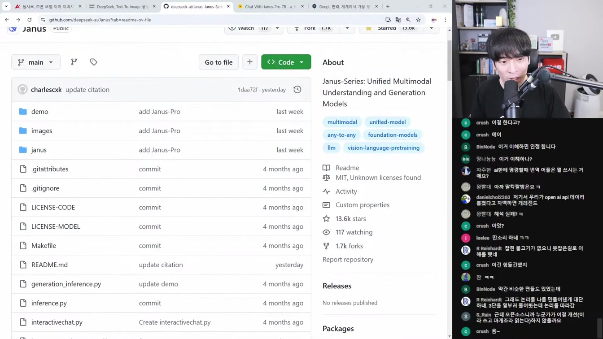Screen dimensions: 603x339
Task: Open the 1.7k forks link
Action: click(349, 246)
